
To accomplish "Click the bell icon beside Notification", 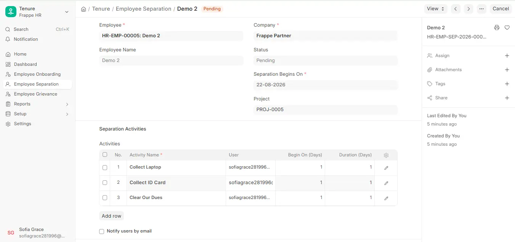I will click(x=8, y=39).
